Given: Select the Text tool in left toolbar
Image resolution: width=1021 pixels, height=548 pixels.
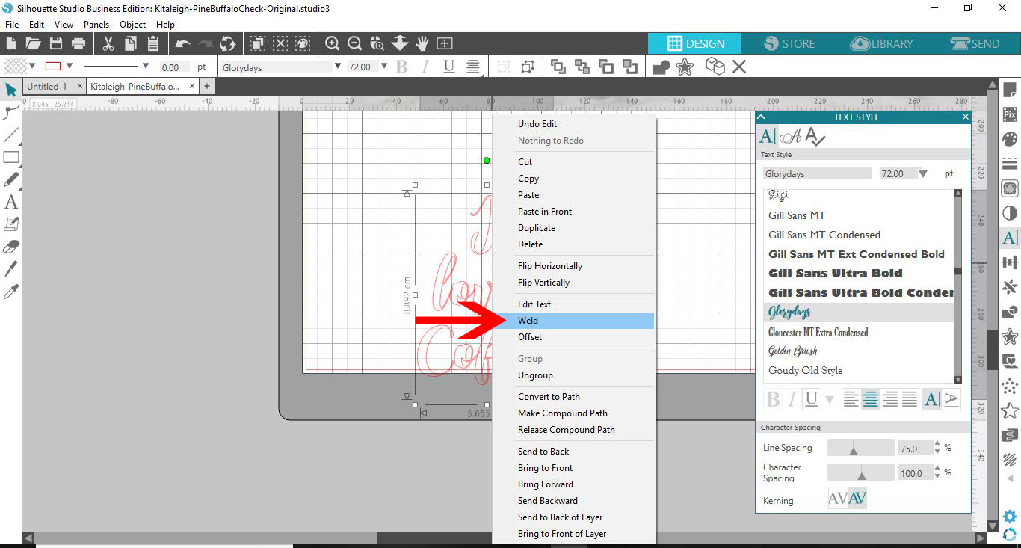Looking at the screenshot, I should click(11, 202).
